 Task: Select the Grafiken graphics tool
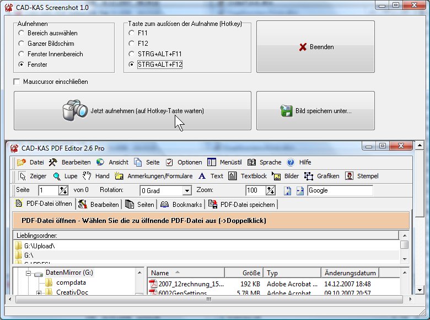coord(309,176)
